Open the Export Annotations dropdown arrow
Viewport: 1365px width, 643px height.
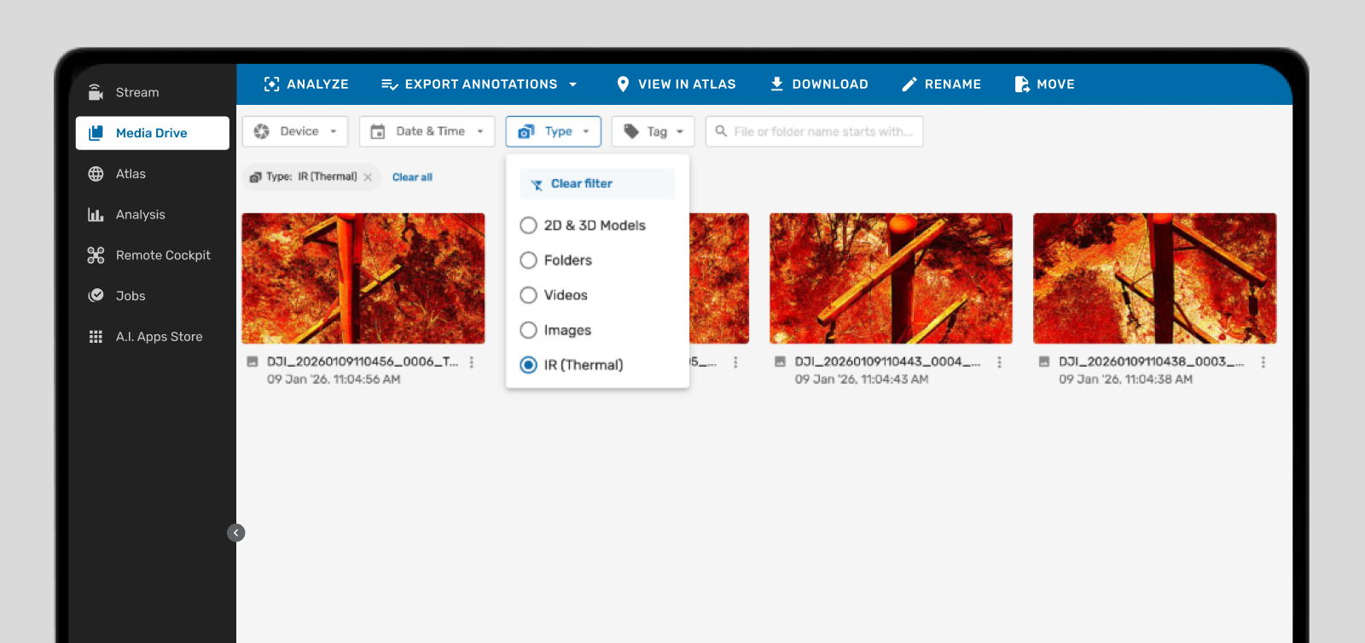[573, 84]
